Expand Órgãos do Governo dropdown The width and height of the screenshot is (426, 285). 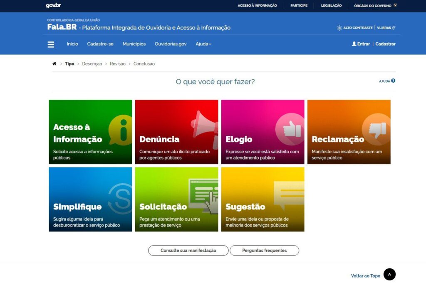click(x=375, y=5)
